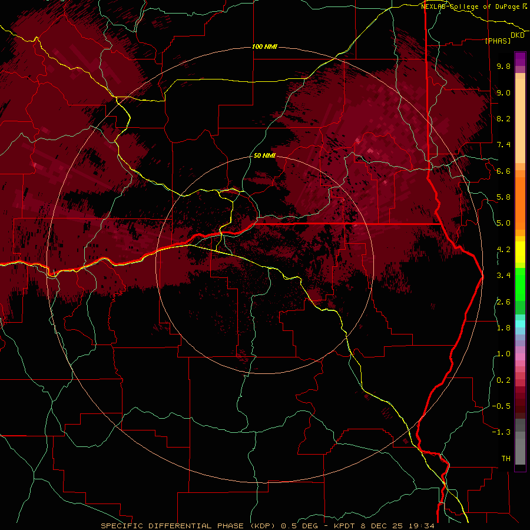Click the 7.4 scale value
The width and height of the screenshot is (530, 530).
point(503,145)
